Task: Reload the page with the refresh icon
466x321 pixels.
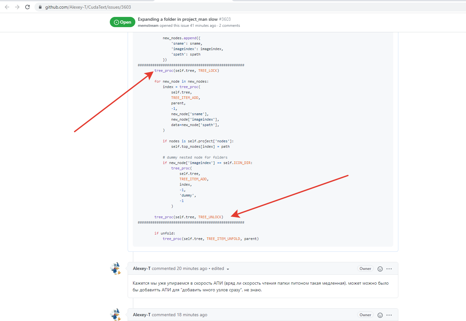Action: click(27, 7)
